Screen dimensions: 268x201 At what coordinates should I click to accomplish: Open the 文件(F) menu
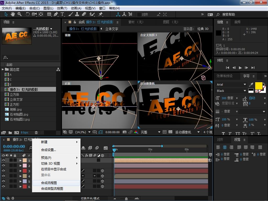tap(7, 8)
